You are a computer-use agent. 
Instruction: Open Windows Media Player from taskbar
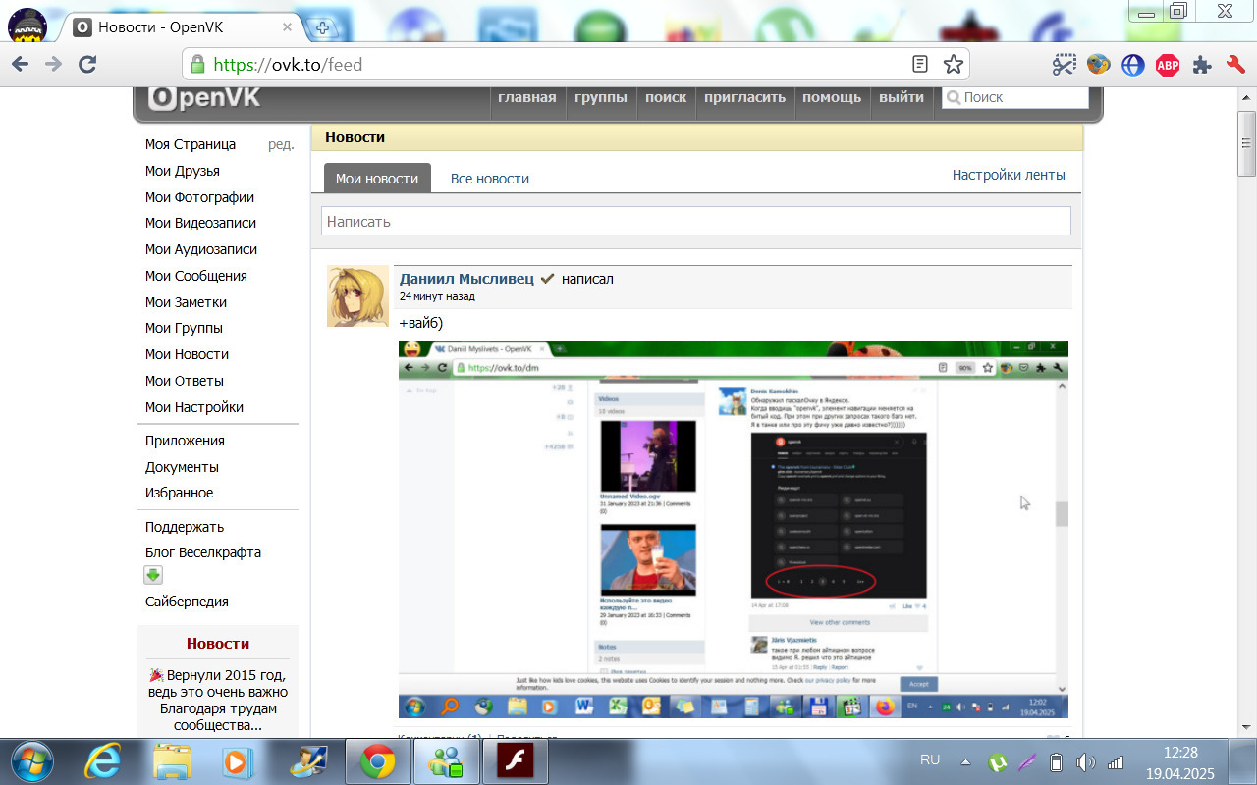tap(236, 761)
